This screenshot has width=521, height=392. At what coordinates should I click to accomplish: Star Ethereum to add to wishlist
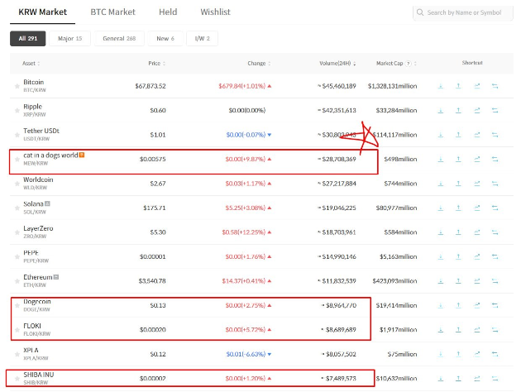pos(17,281)
